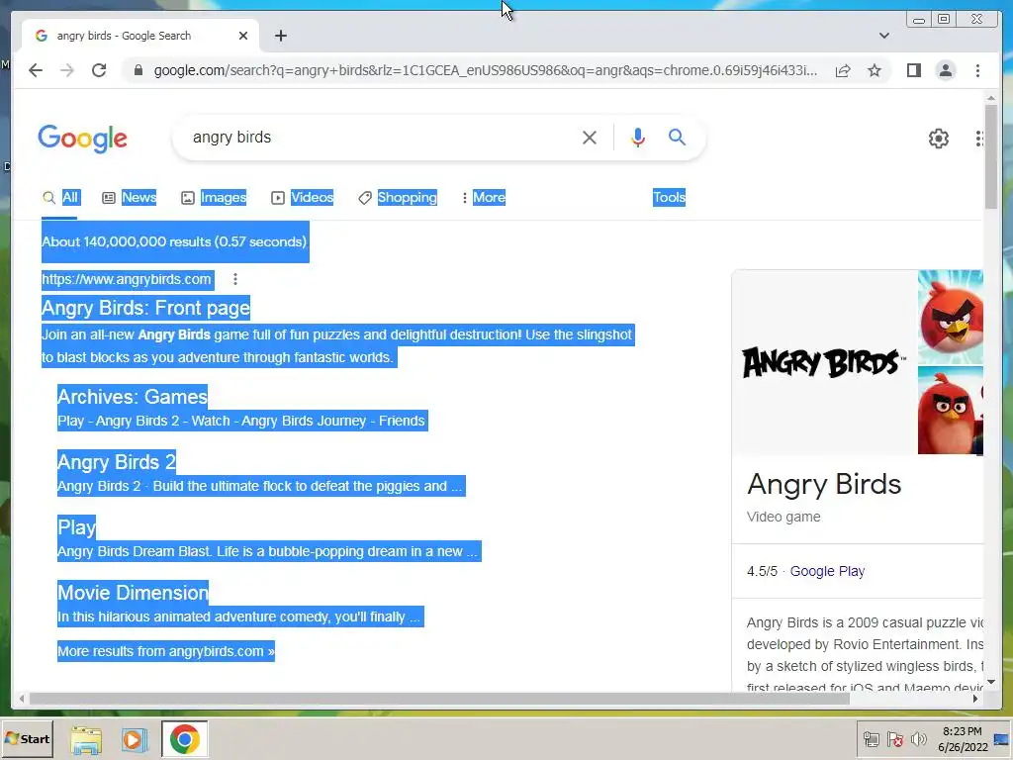View site information via lock icon
This screenshot has height=760, width=1013.
138,70
